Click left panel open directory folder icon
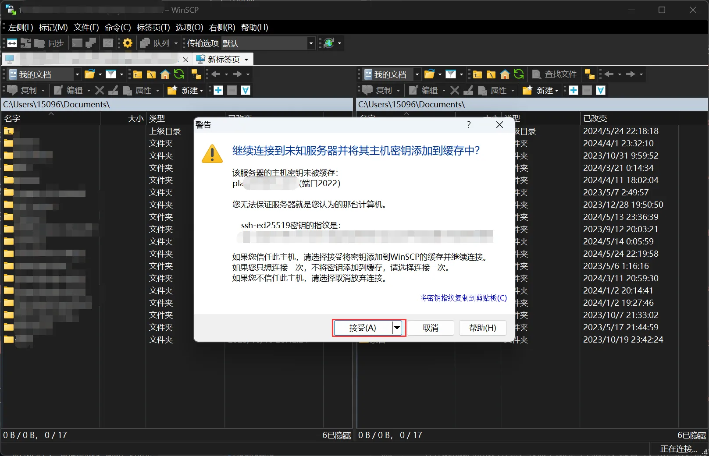 (90, 74)
